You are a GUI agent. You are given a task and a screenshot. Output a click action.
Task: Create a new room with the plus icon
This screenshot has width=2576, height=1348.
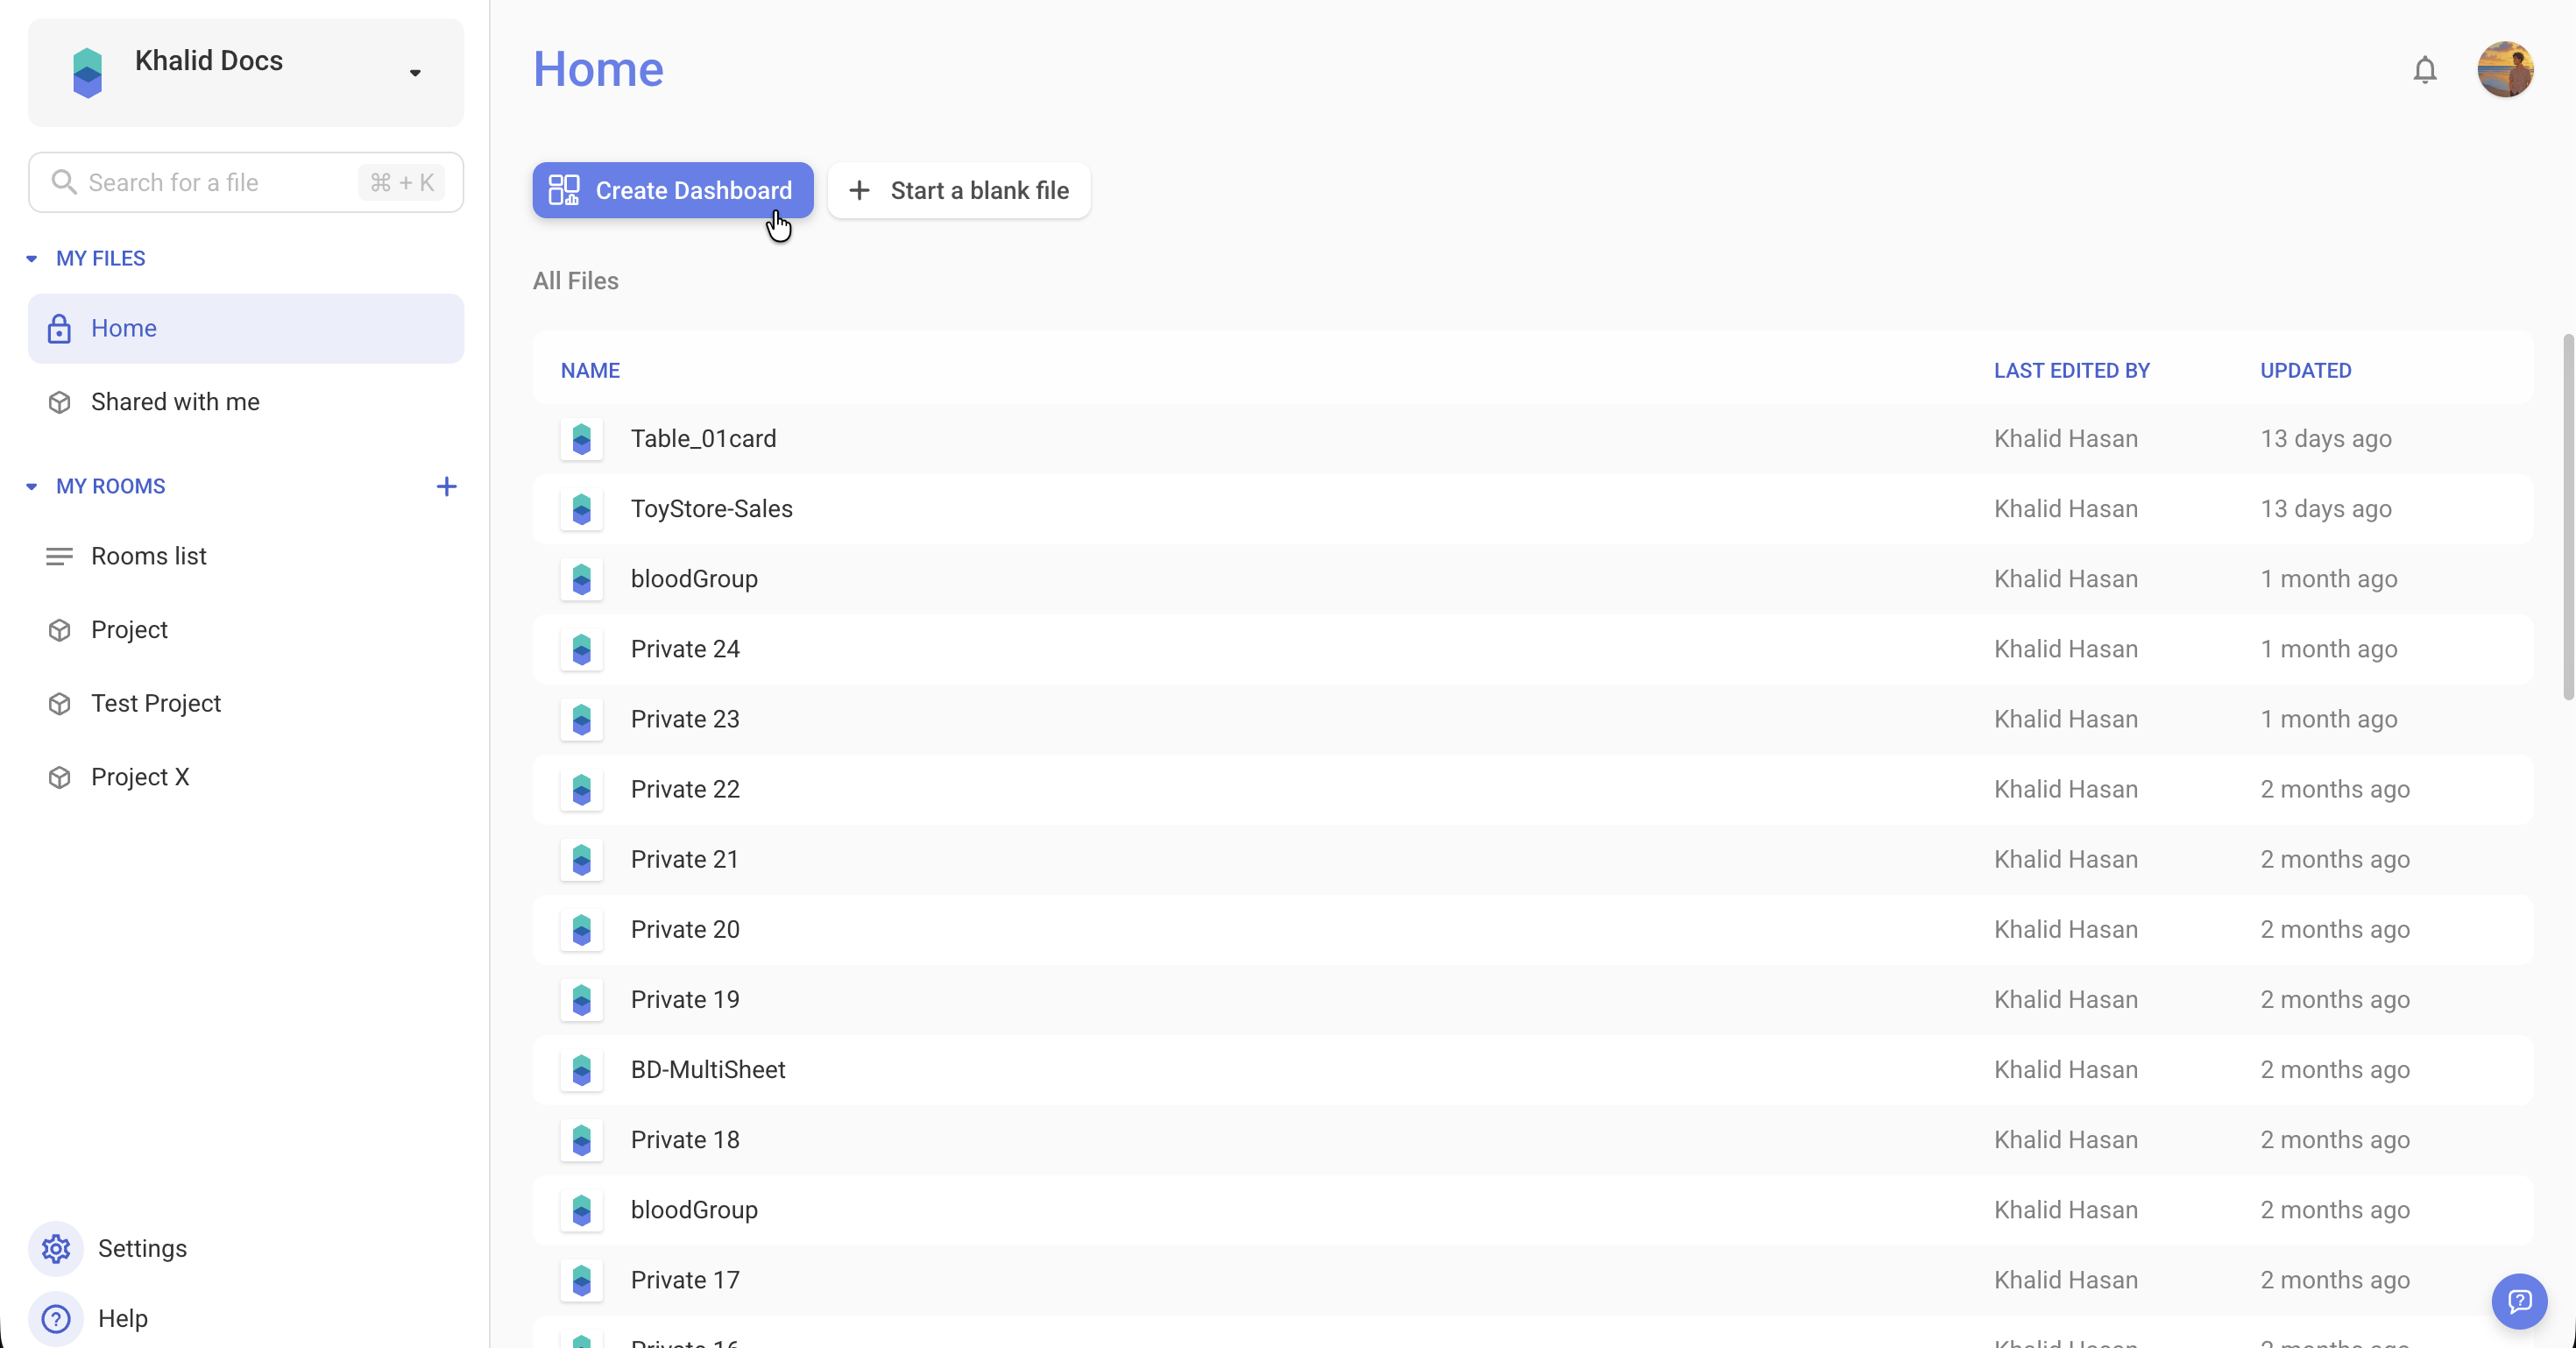point(447,487)
